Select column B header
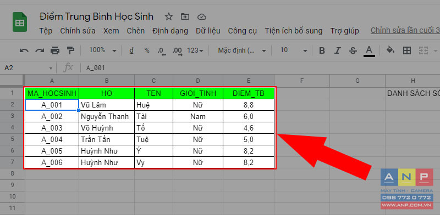 (x=107, y=81)
